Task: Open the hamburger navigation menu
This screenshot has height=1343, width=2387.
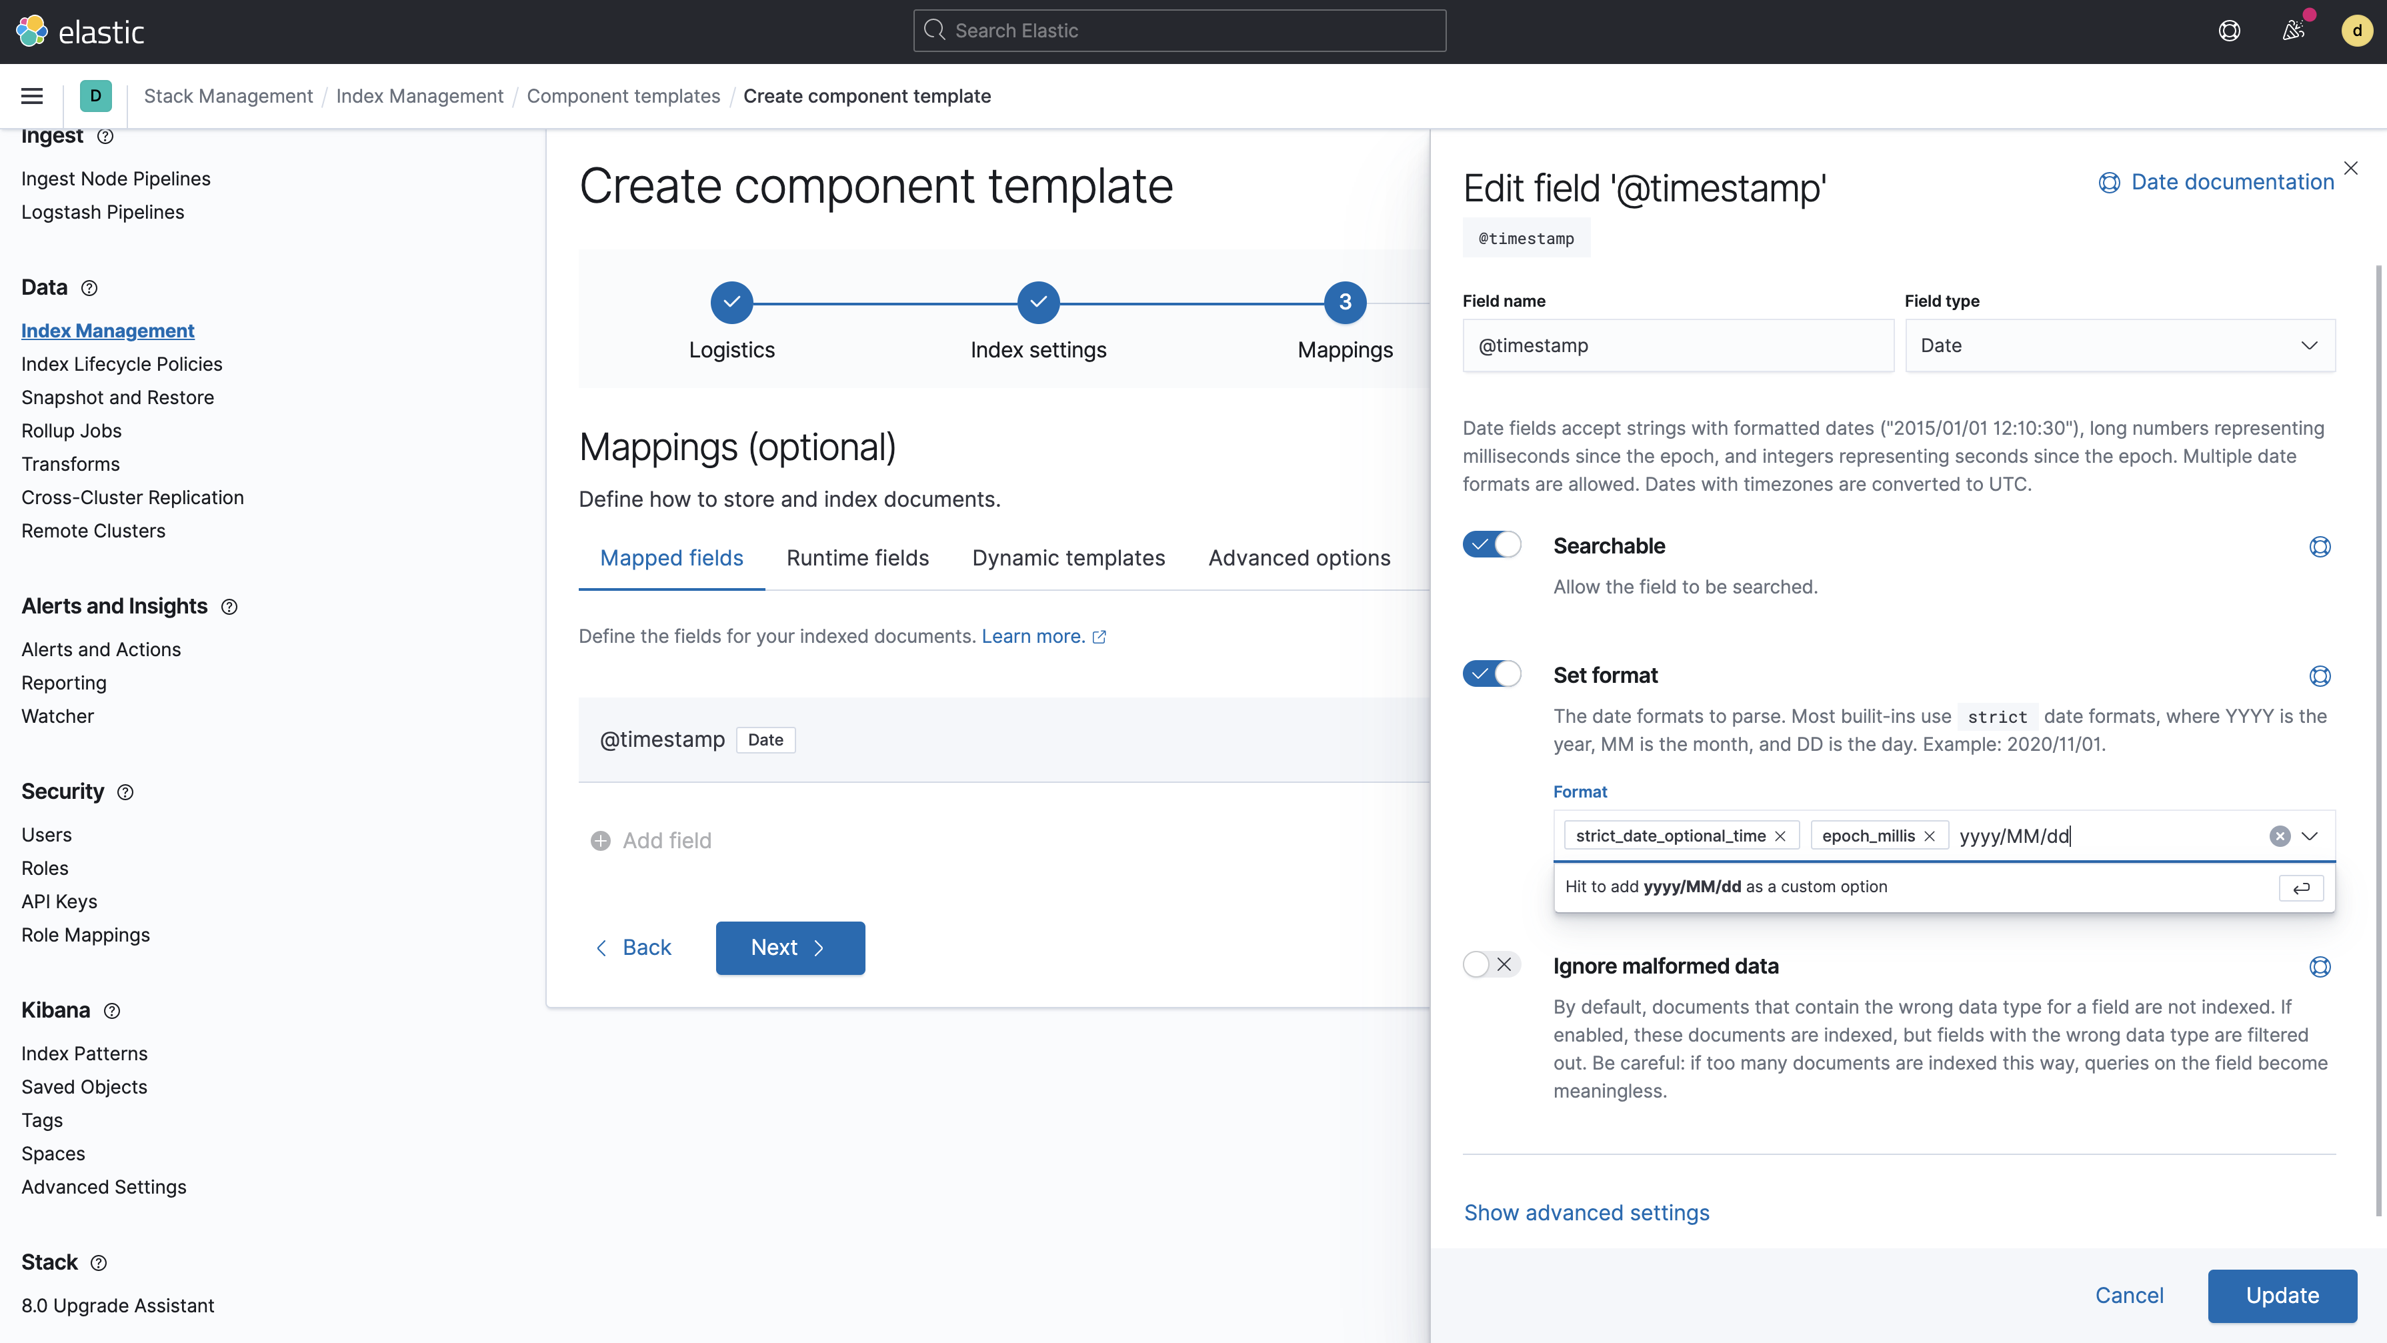Action: [31, 95]
